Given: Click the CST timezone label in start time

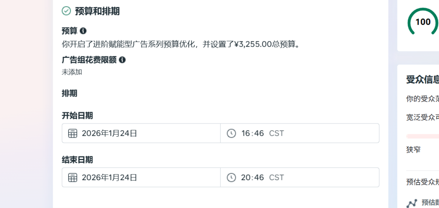Looking at the screenshot, I should coord(277,133).
